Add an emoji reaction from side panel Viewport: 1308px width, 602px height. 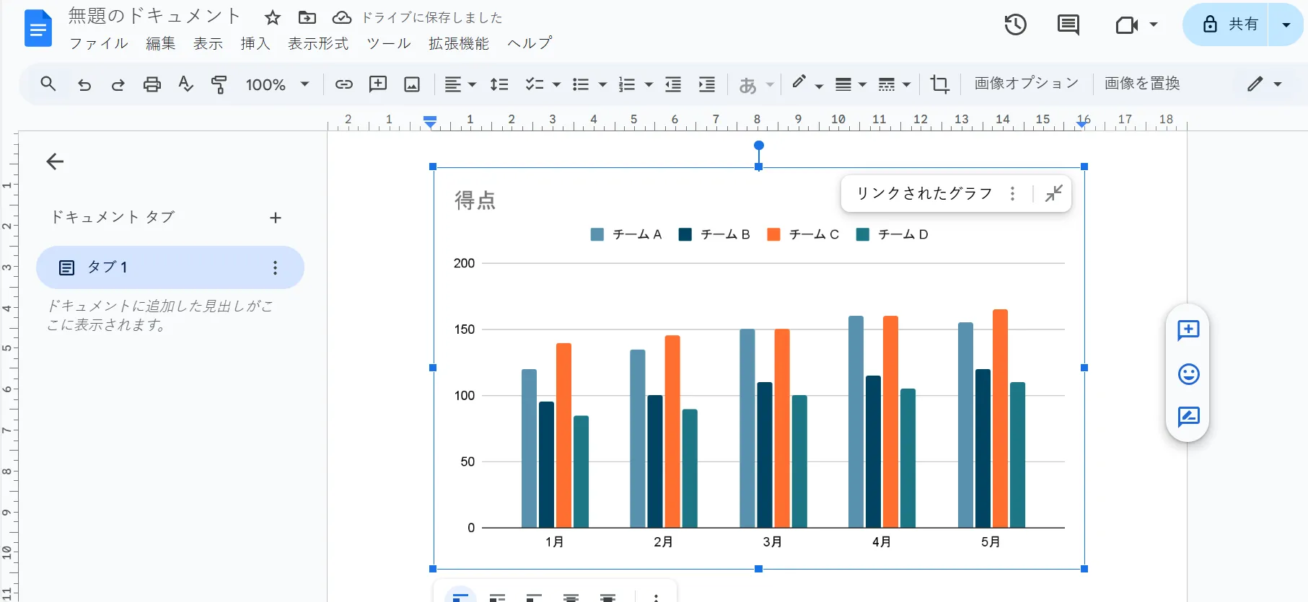point(1188,373)
